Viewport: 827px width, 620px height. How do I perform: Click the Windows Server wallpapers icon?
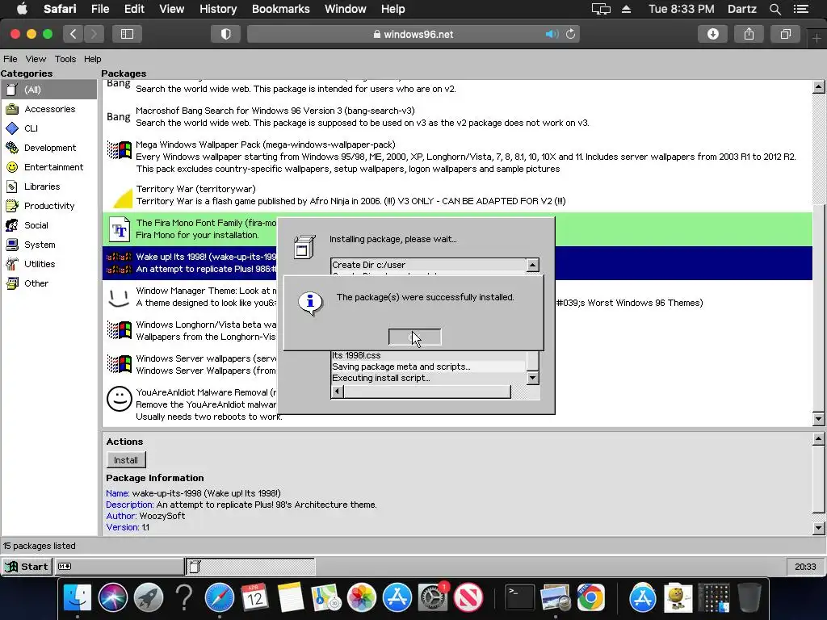120,364
